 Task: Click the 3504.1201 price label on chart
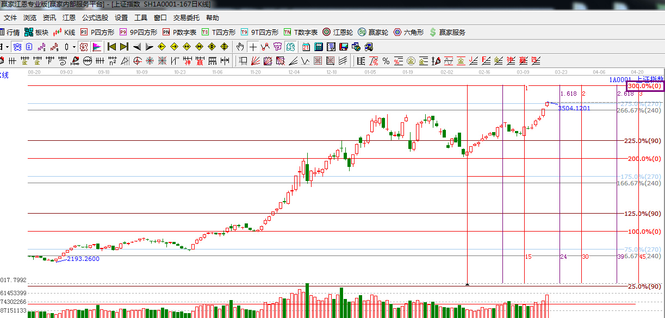pyautogui.click(x=574, y=108)
